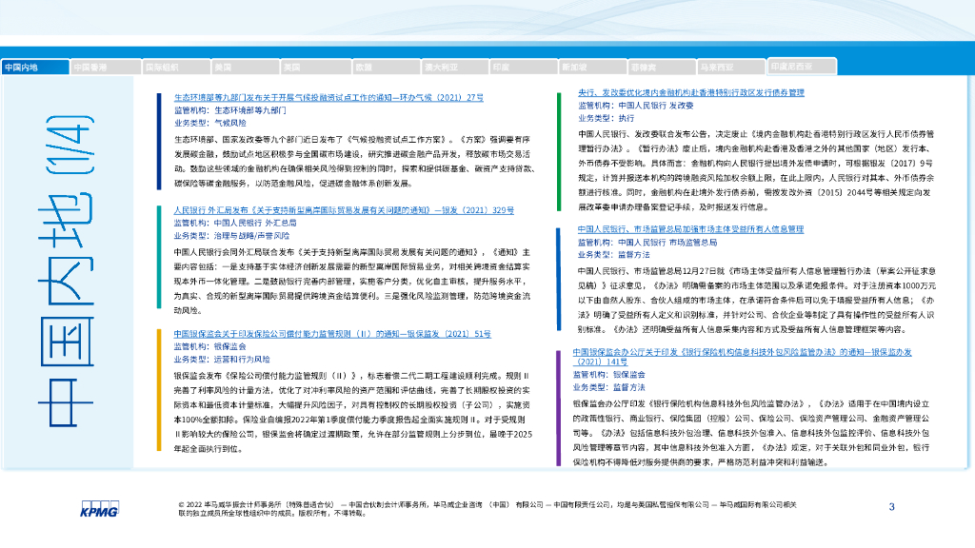Open the 欧盟 tab

(386, 68)
